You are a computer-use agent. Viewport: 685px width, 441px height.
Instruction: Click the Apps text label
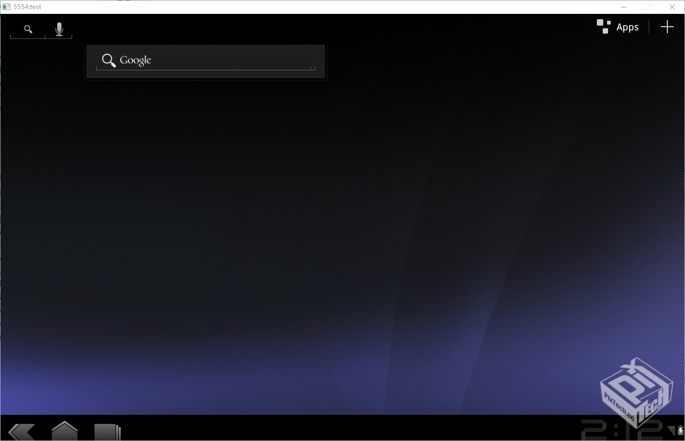[x=627, y=27]
